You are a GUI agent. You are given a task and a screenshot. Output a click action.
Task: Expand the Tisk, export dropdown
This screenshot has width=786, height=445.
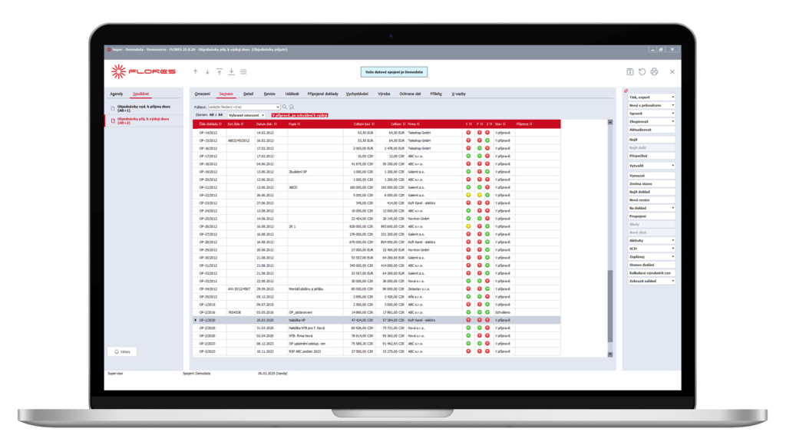click(x=651, y=97)
